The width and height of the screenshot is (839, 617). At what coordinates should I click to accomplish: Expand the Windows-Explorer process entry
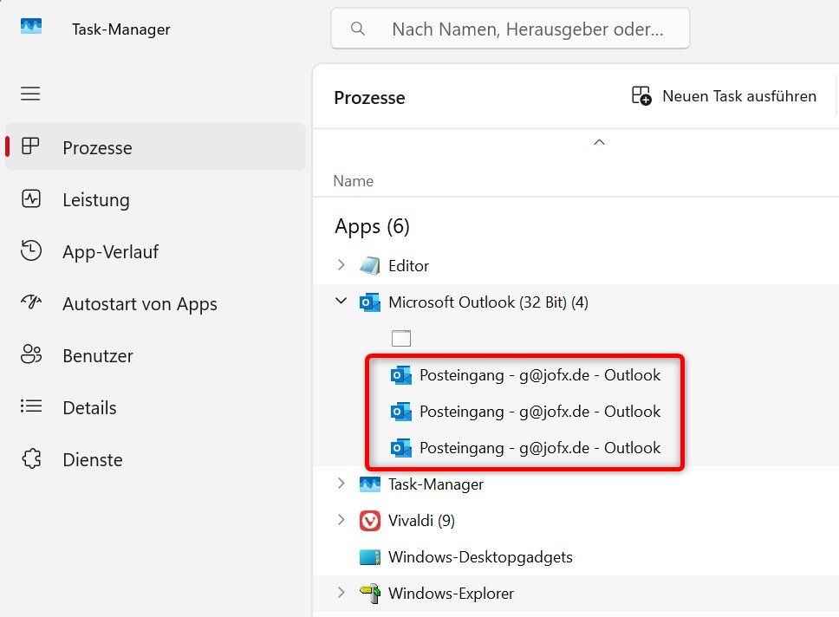(341, 593)
